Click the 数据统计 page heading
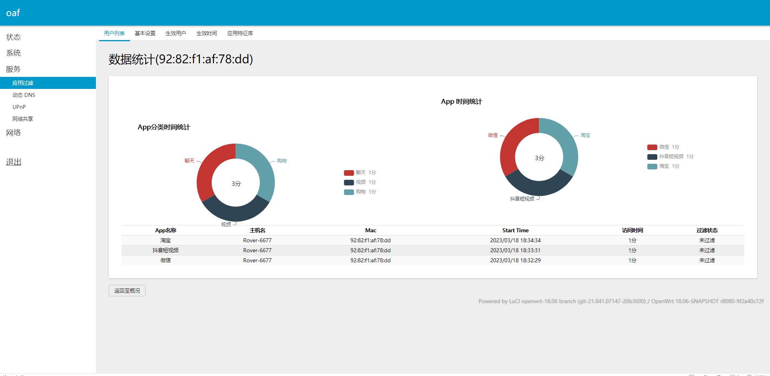770x376 pixels. click(181, 59)
